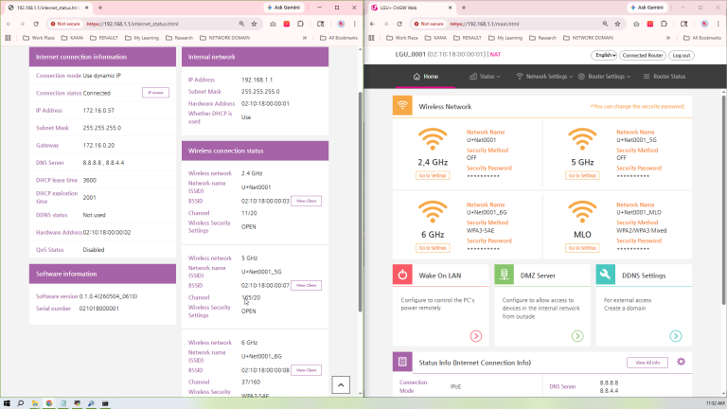The width and height of the screenshot is (727, 409).
Task: Go to Settings for 2.4 GHz network
Action: 432,175
